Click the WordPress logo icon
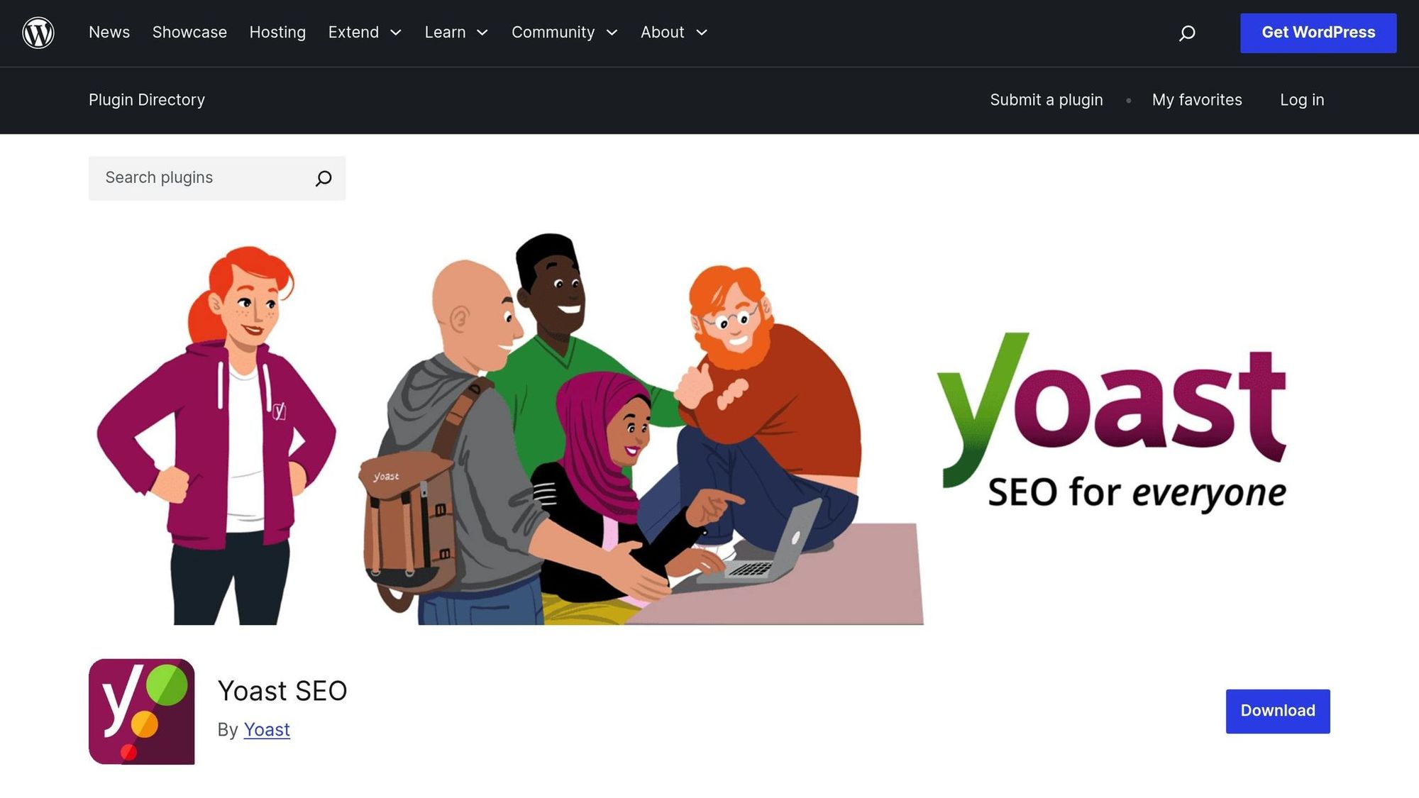Viewport: 1419px width, 798px height. [38, 33]
